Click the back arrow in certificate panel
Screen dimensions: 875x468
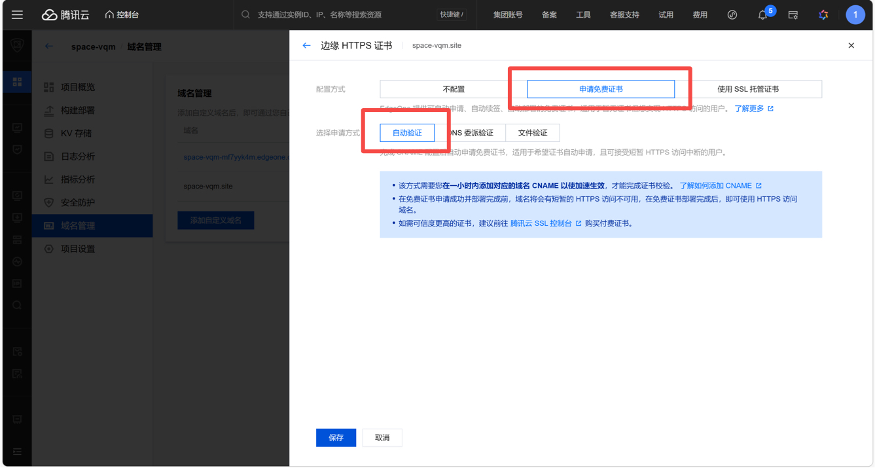[x=306, y=46]
